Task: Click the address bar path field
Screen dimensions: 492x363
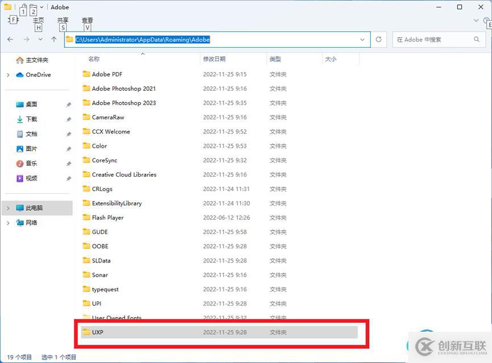Action: (x=217, y=40)
